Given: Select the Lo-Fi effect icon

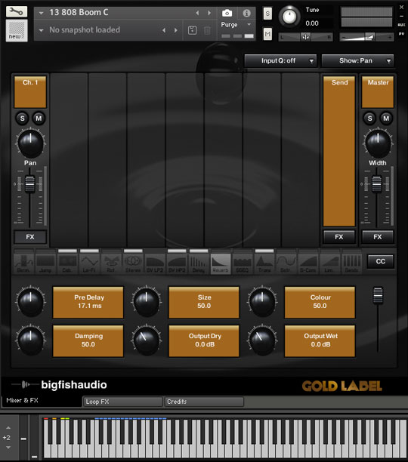Looking at the screenshot, I should pyautogui.click(x=89, y=264).
